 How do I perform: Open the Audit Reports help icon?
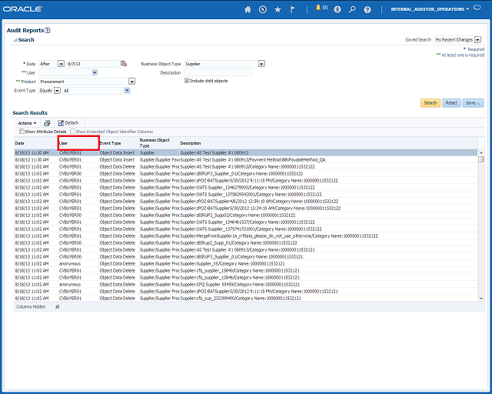[x=48, y=30]
